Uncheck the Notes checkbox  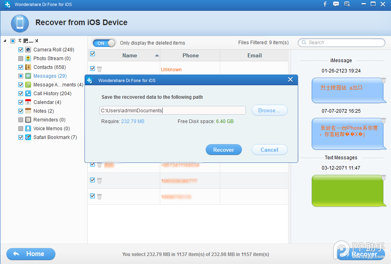click(21, 111)
